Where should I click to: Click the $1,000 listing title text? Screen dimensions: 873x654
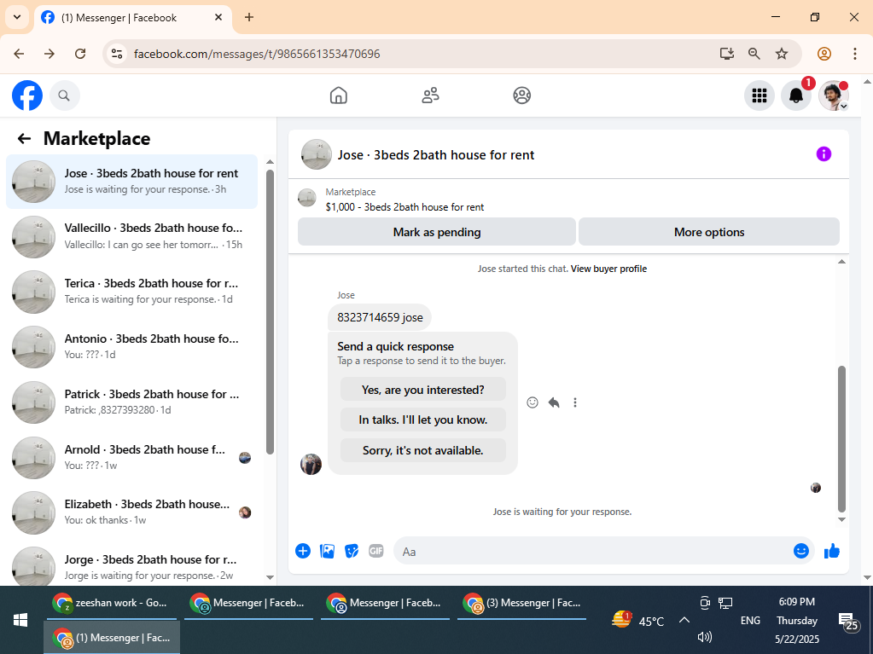404,207
